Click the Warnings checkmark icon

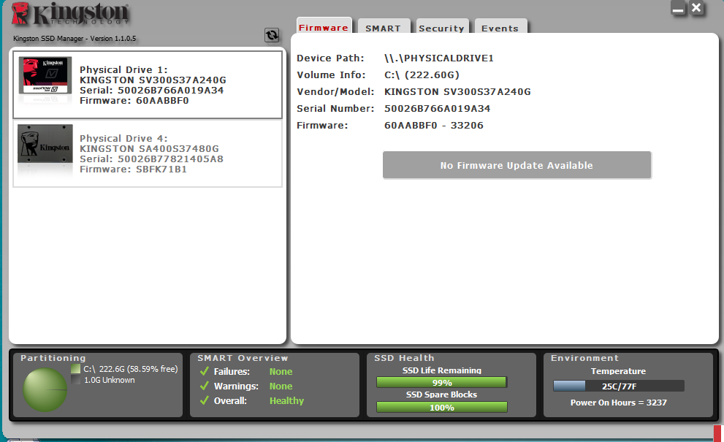pos(204,386)
